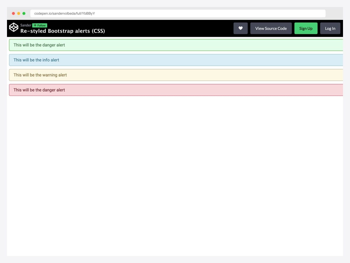
Task: Click the heart love icon button
Action: tap(241, 28)
